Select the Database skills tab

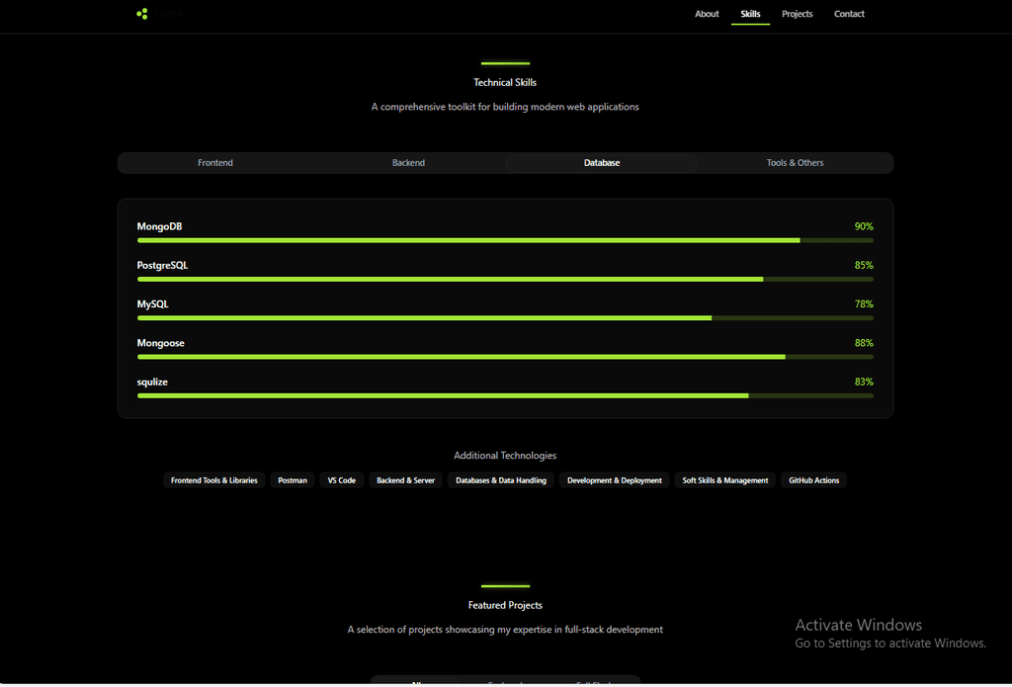click(602, 163)
